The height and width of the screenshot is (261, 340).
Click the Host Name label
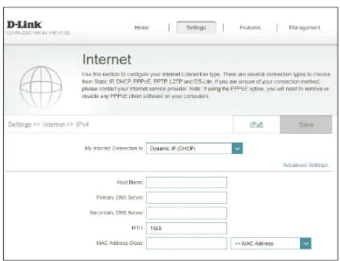click(x=130, y=182)
